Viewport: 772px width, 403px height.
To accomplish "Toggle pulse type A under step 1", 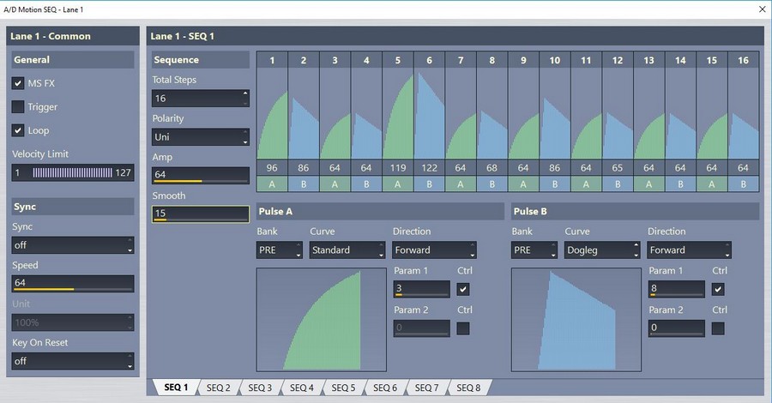I will 272,183.
